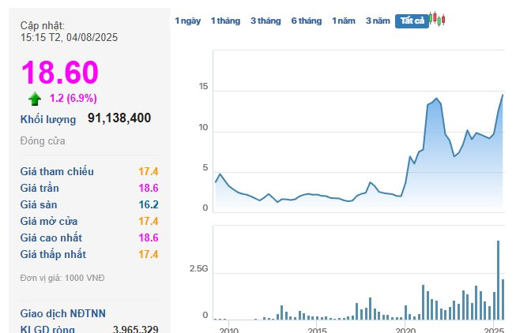Click the "Giá sàn" row label
This screenshot has width=516, height=333.
pos(39,204)
